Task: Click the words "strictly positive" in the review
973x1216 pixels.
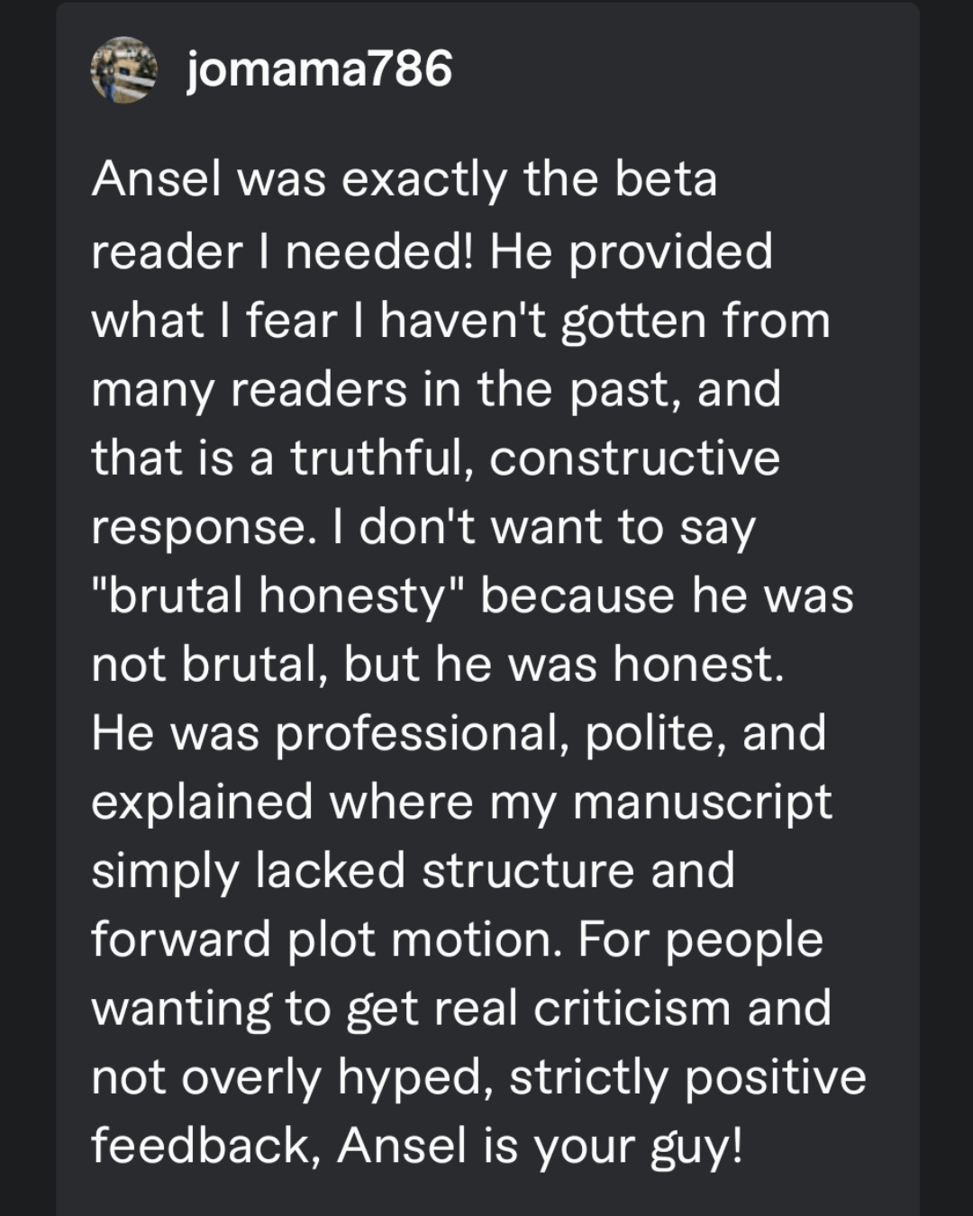Action: (x=687, y=1077)
